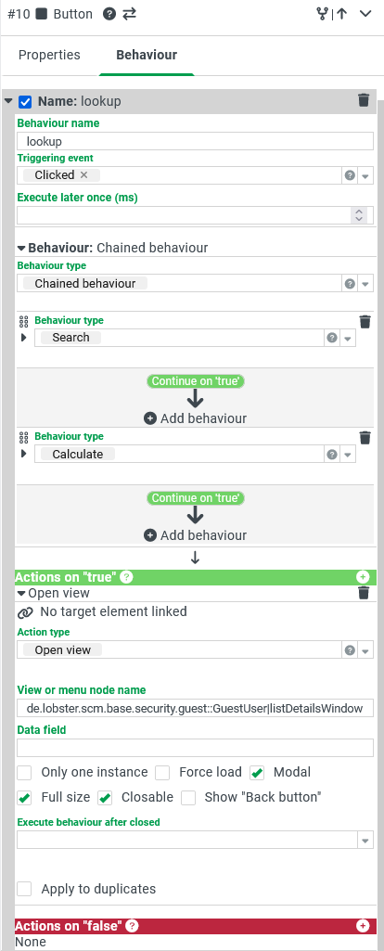Click the View or menu node name field
This screenshot has width=384, height=951.
[x=195, y=708]
